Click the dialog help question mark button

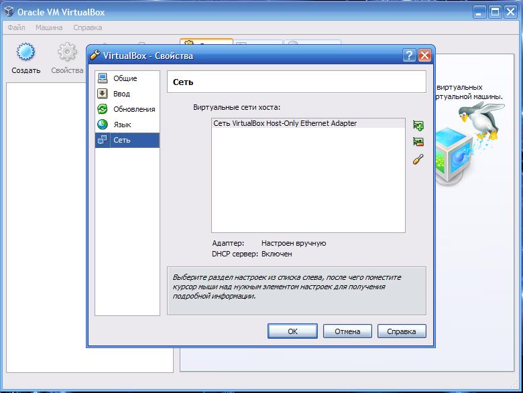coord(409,56)
